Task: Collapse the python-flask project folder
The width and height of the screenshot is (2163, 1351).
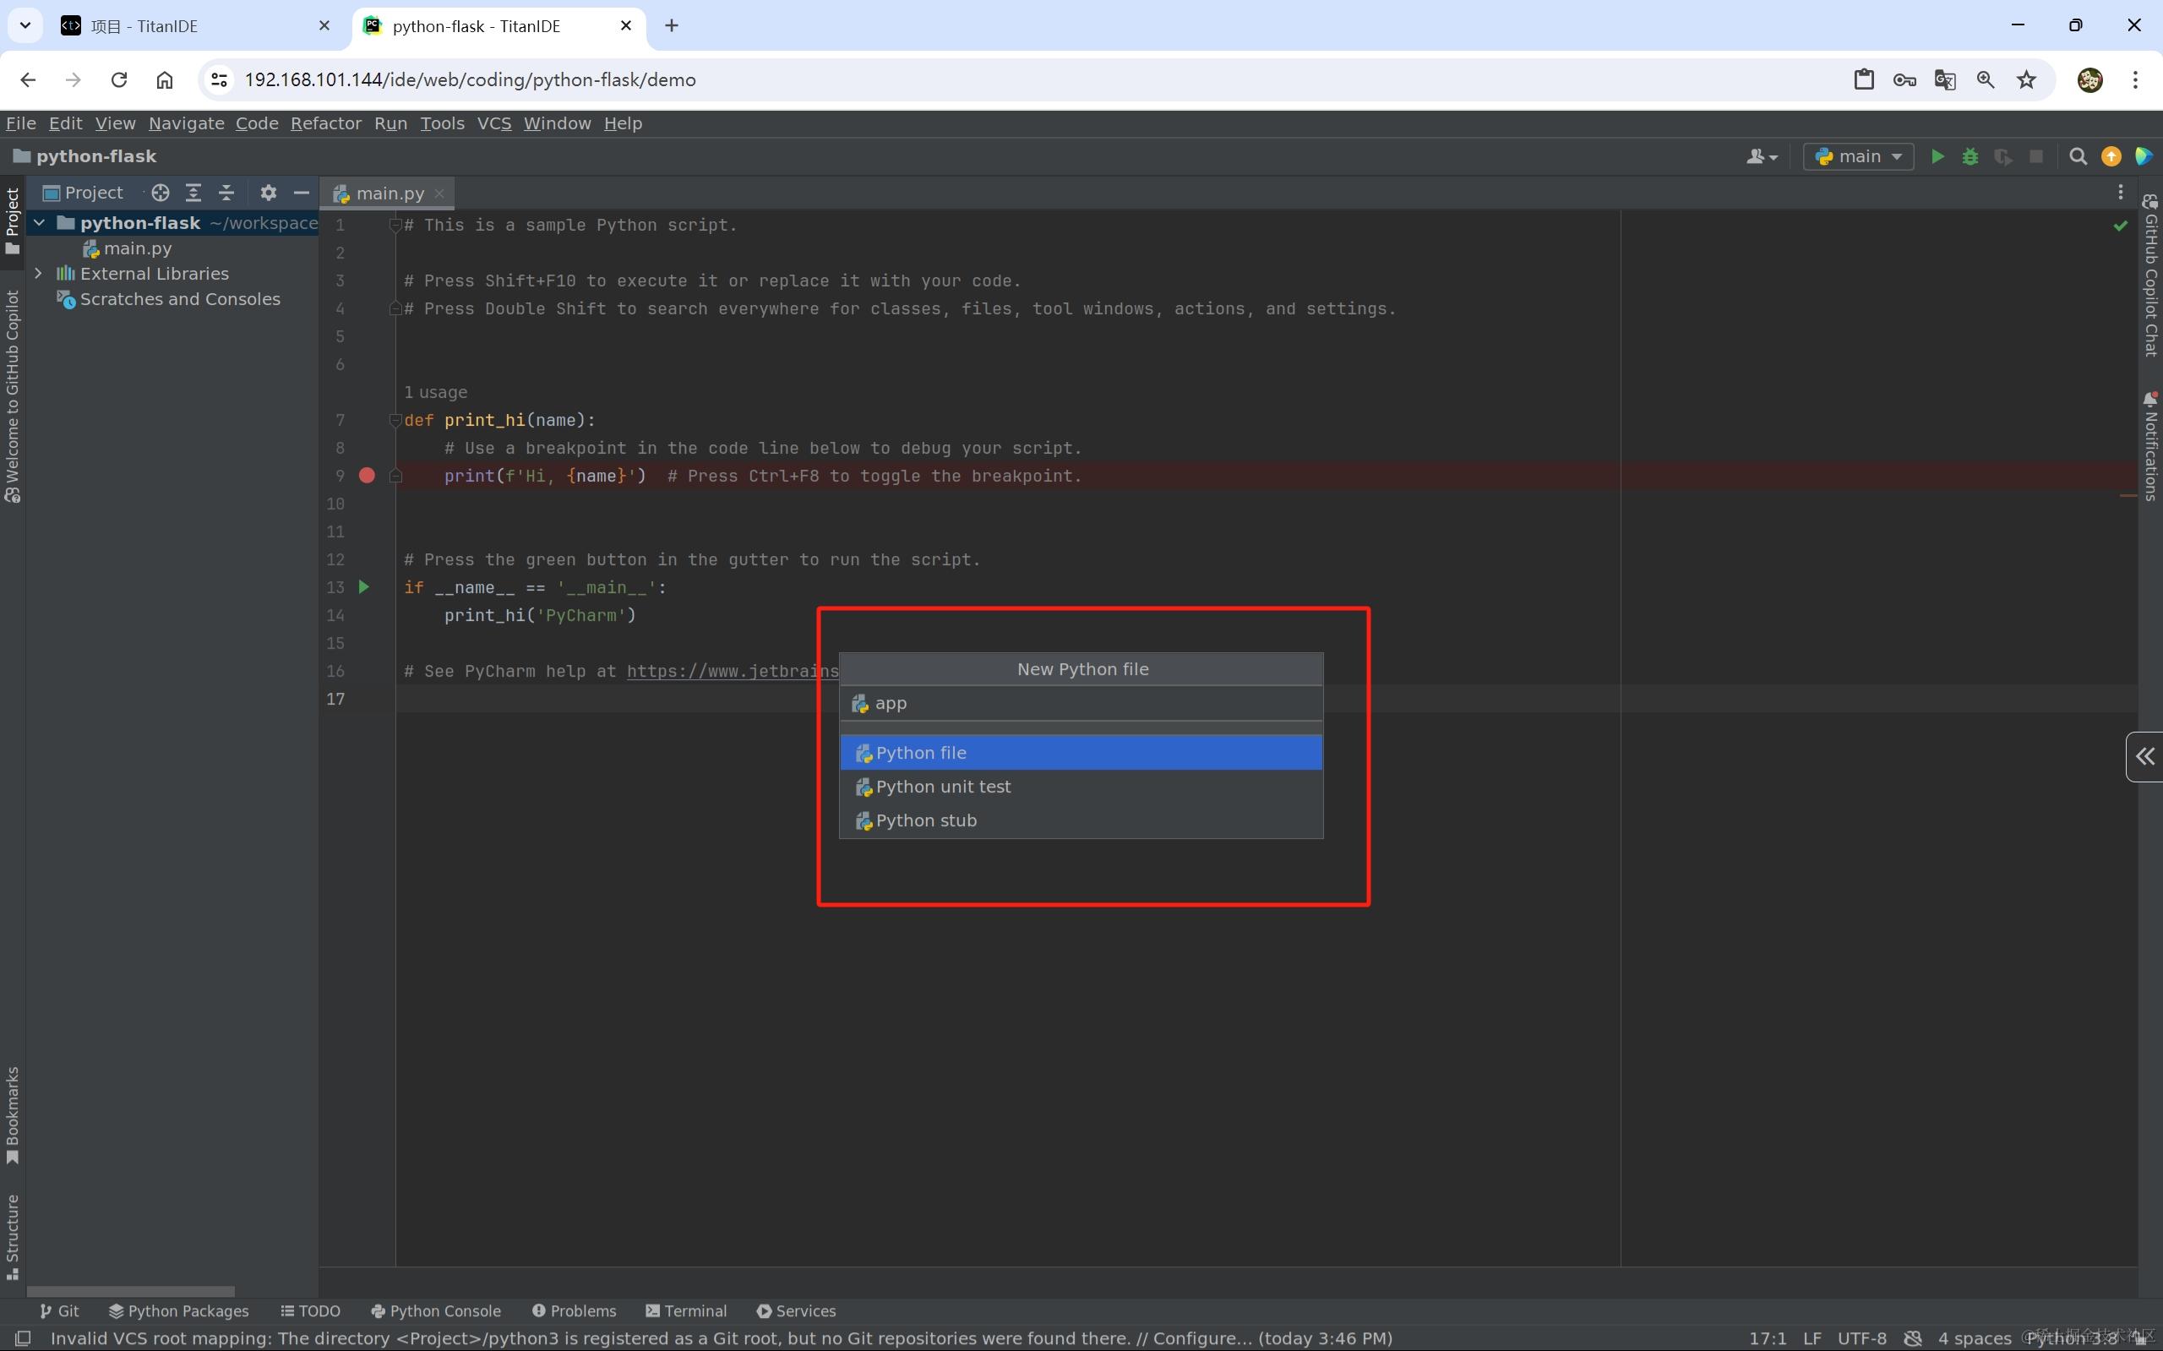Action: (40, 222)
